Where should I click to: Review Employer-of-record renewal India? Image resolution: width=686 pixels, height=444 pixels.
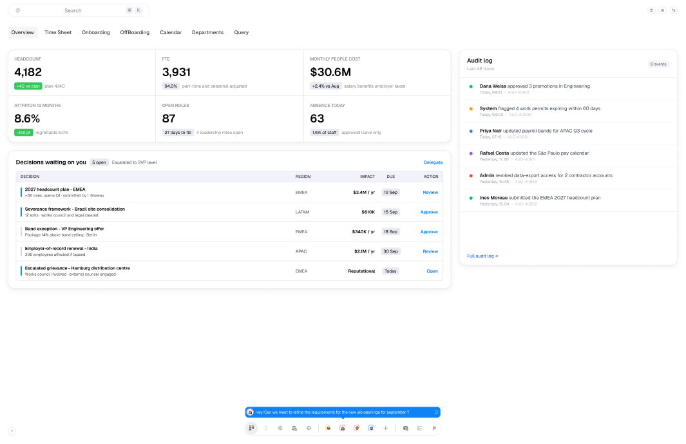coord(430,251)
